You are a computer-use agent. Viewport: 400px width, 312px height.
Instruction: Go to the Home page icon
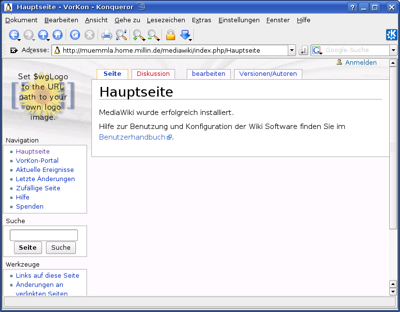pos(58,35)
